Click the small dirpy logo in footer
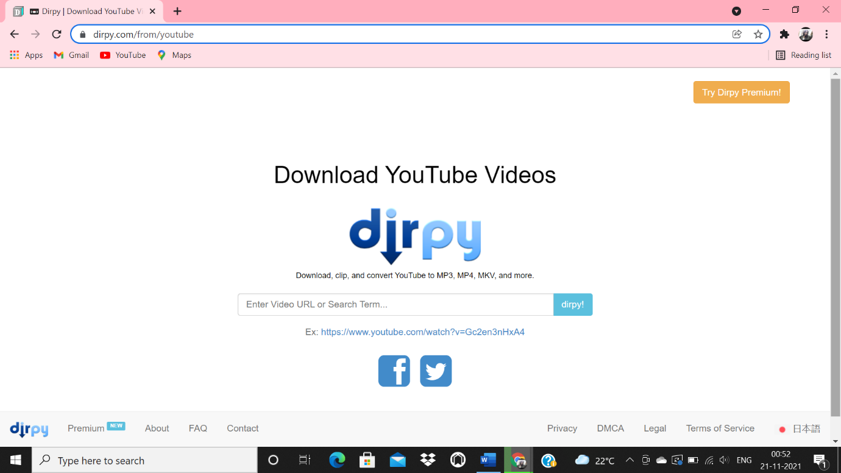The height and width of the screenshot is (473, 841). tap(29, 429)
